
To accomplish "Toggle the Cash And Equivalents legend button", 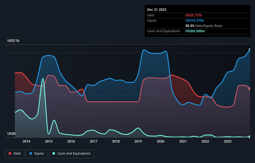I will click(x=71, y=154).
